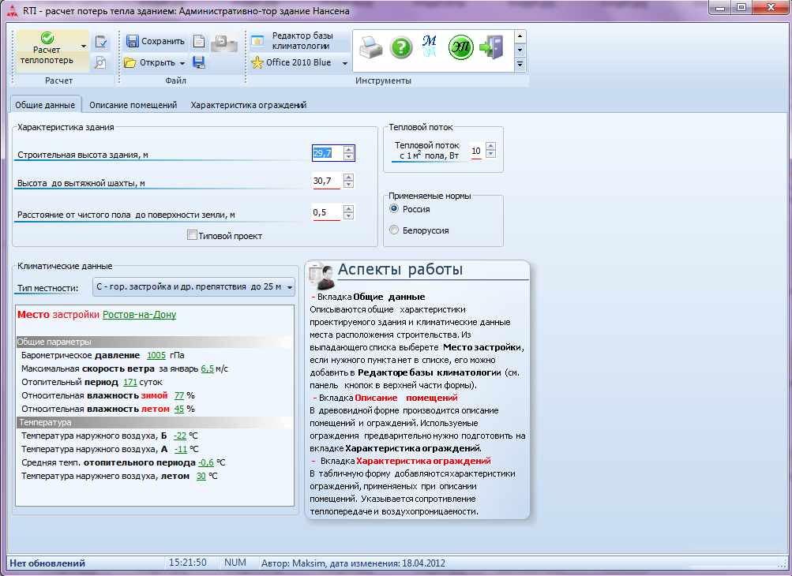Open the Характеристика ограждений tab

249,105
